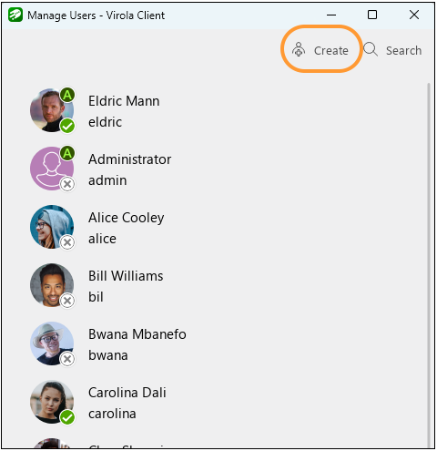Click the username carolina
This screenshot has width=437, height=451.
(112, 414)
